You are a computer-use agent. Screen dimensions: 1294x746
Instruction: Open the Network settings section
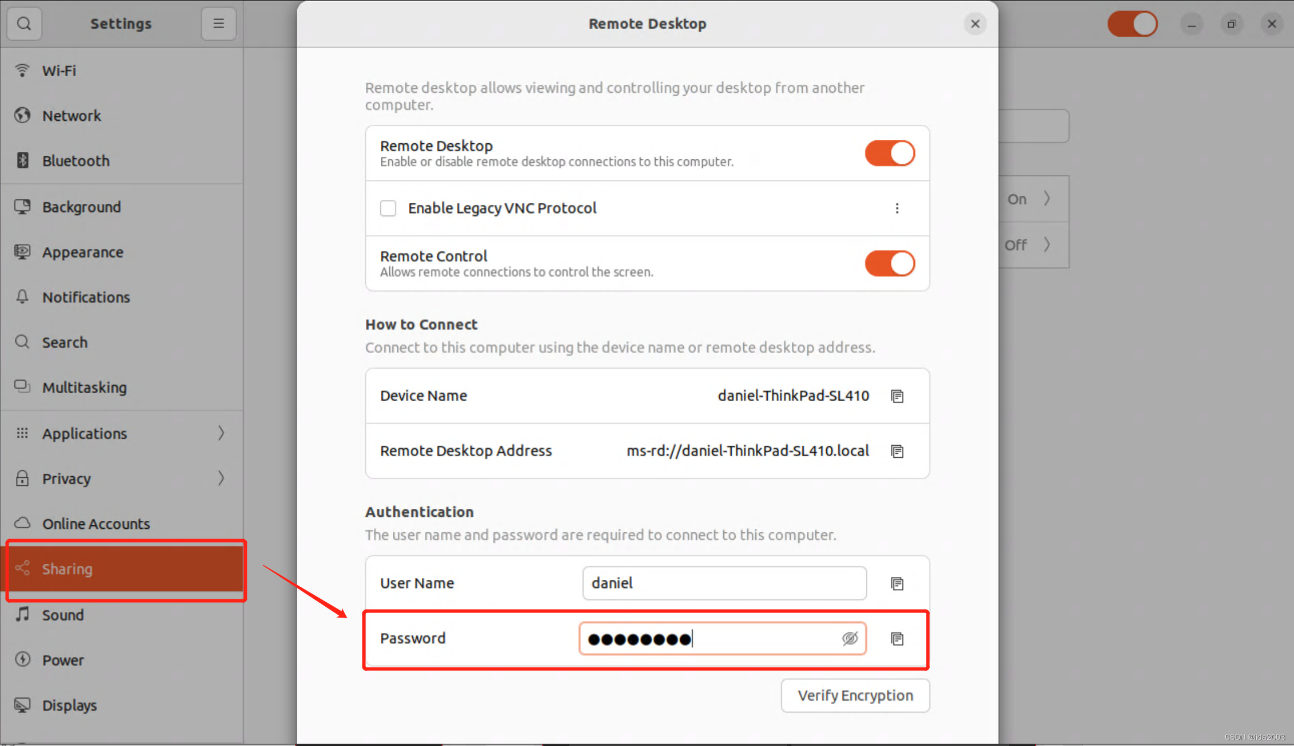72,115
